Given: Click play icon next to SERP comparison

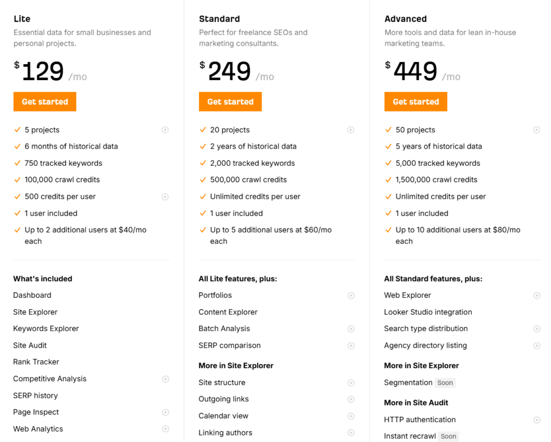Looking at the screenshot, I should [351, 346].
